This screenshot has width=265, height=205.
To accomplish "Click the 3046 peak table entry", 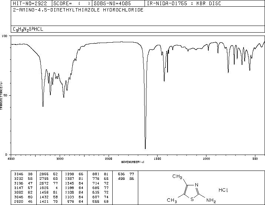I will coord(23,197).
